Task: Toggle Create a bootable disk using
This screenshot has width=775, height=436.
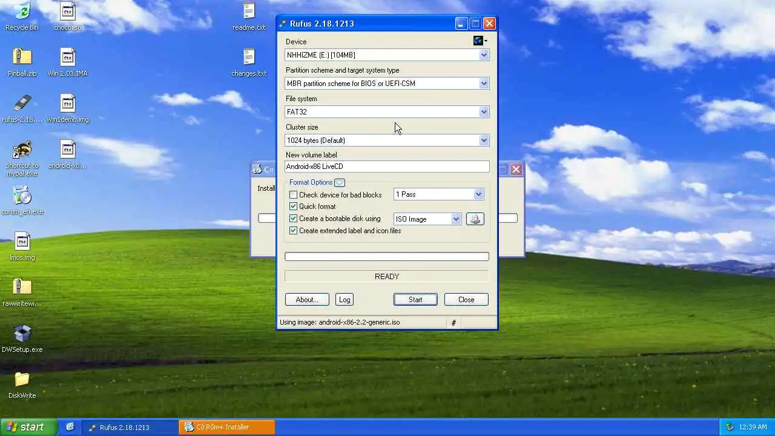Action: point(293,219)
